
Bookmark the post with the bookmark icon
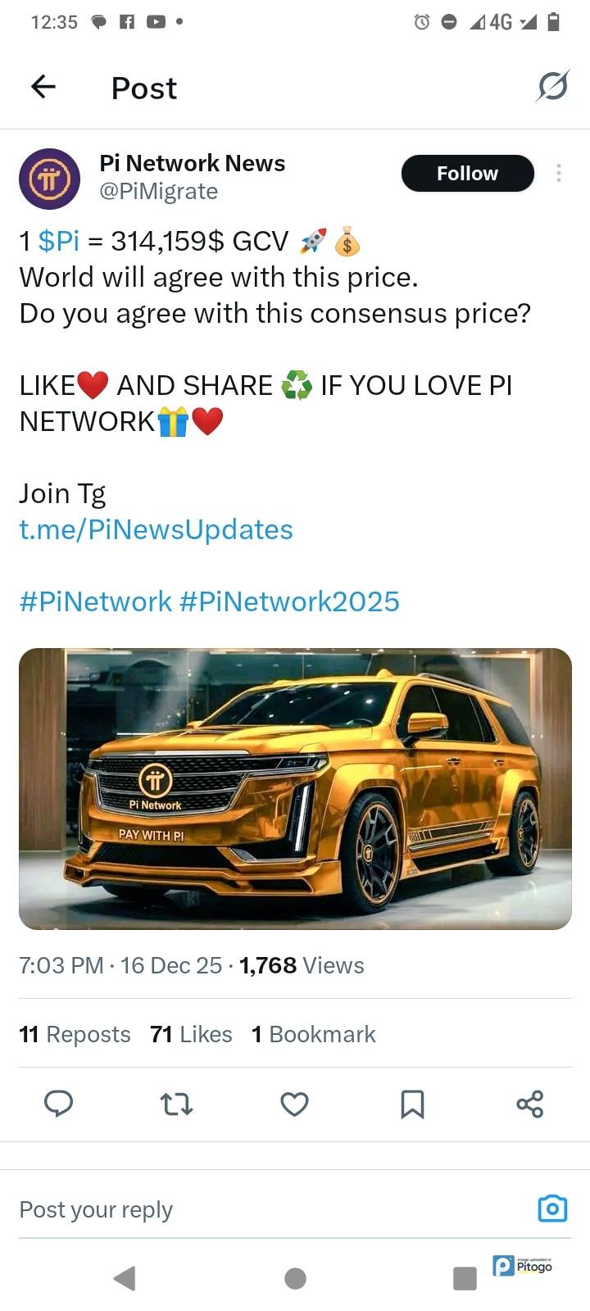(412, 1105)
